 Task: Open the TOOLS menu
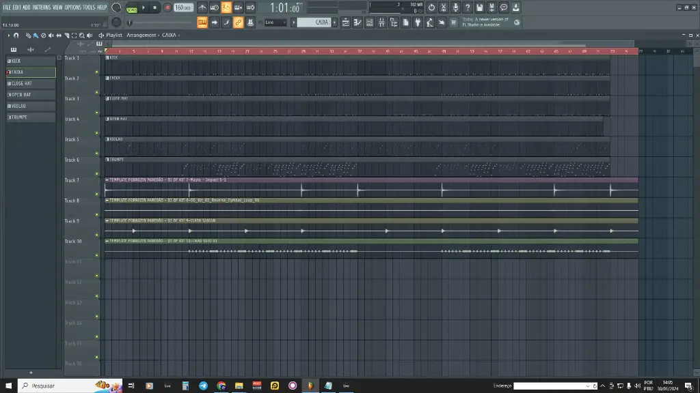[90, 8]
